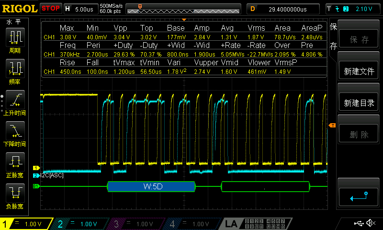Click the falling edge trigger type icon

tap(338, 9)
